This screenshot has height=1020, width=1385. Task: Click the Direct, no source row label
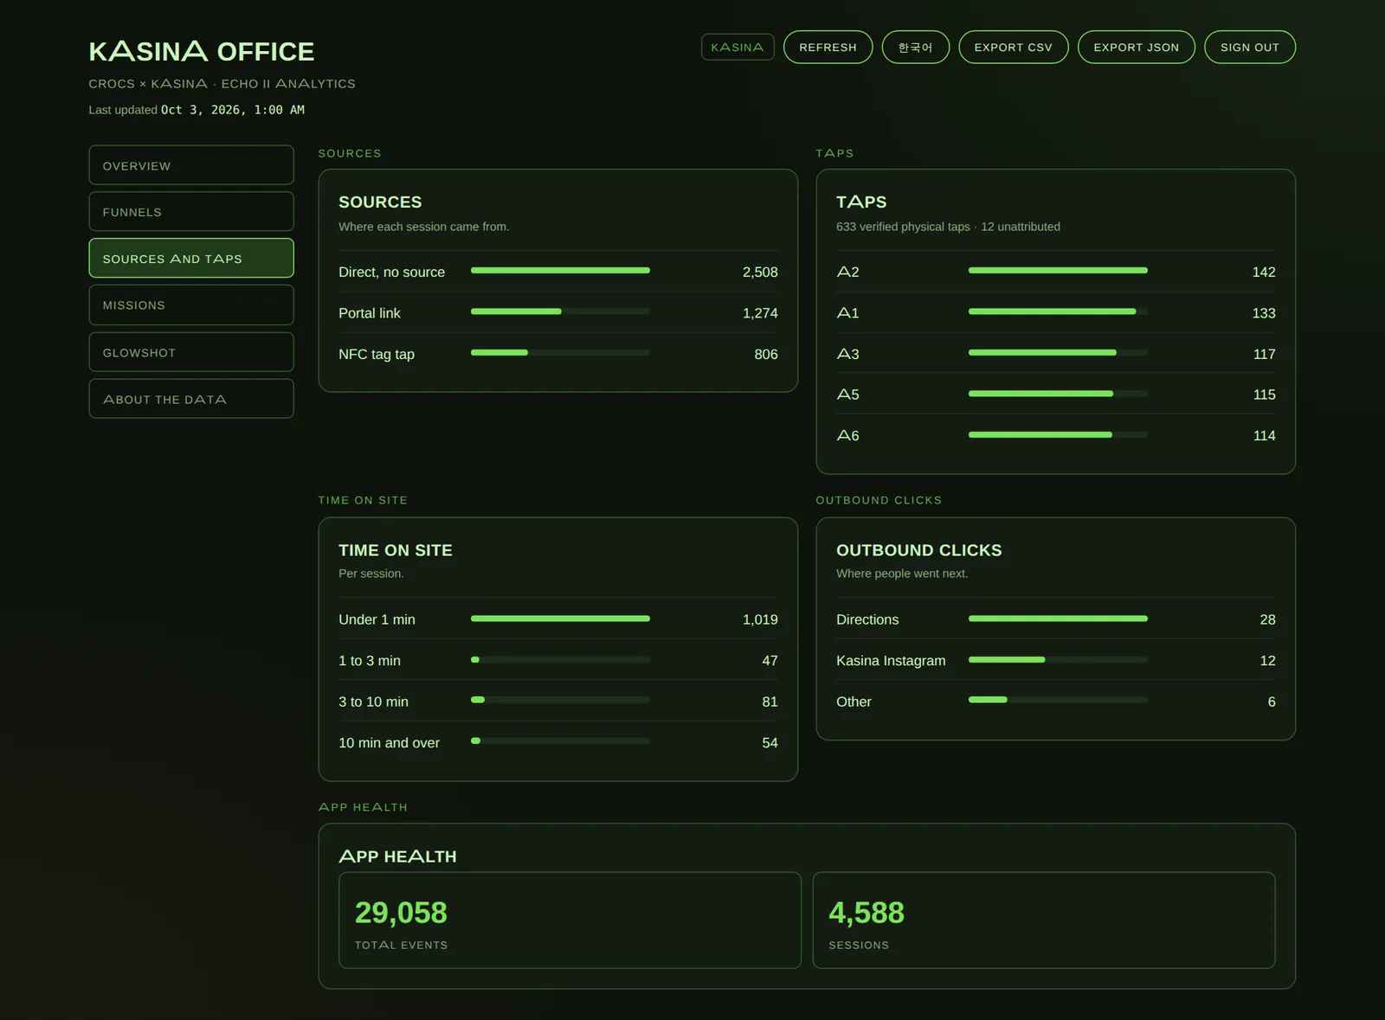click(391, 272)
